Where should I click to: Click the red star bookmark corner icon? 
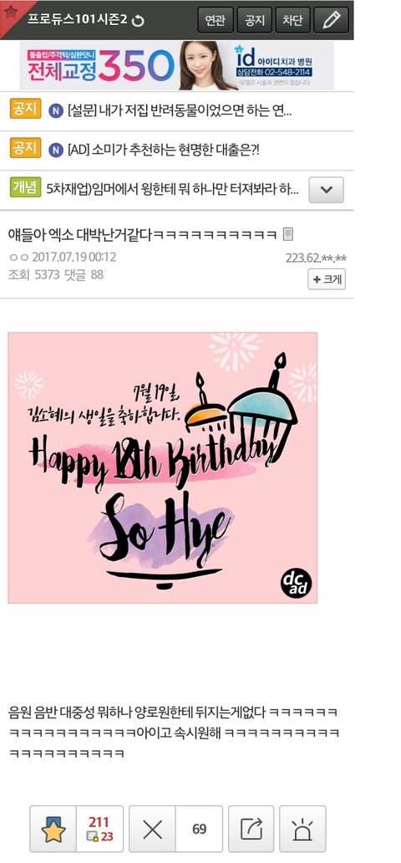10,11
